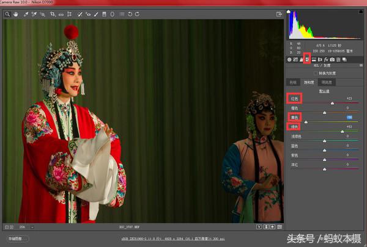Select the Crop tool
This screenshot has height=247, width=367.
pos(53,14)
